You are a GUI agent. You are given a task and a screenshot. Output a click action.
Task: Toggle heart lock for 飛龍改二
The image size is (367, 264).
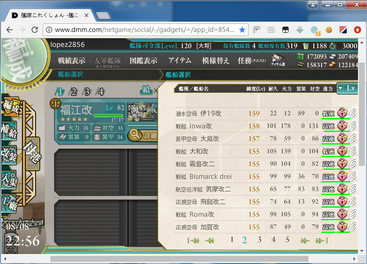(x=342, y=202)
